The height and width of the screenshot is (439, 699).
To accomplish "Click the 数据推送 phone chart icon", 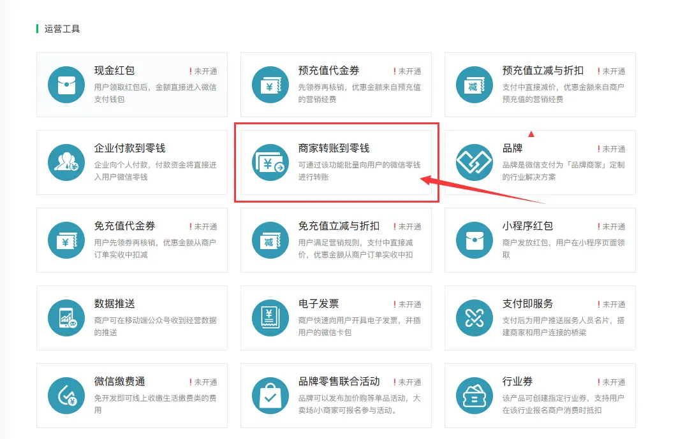I will (66, 318).
